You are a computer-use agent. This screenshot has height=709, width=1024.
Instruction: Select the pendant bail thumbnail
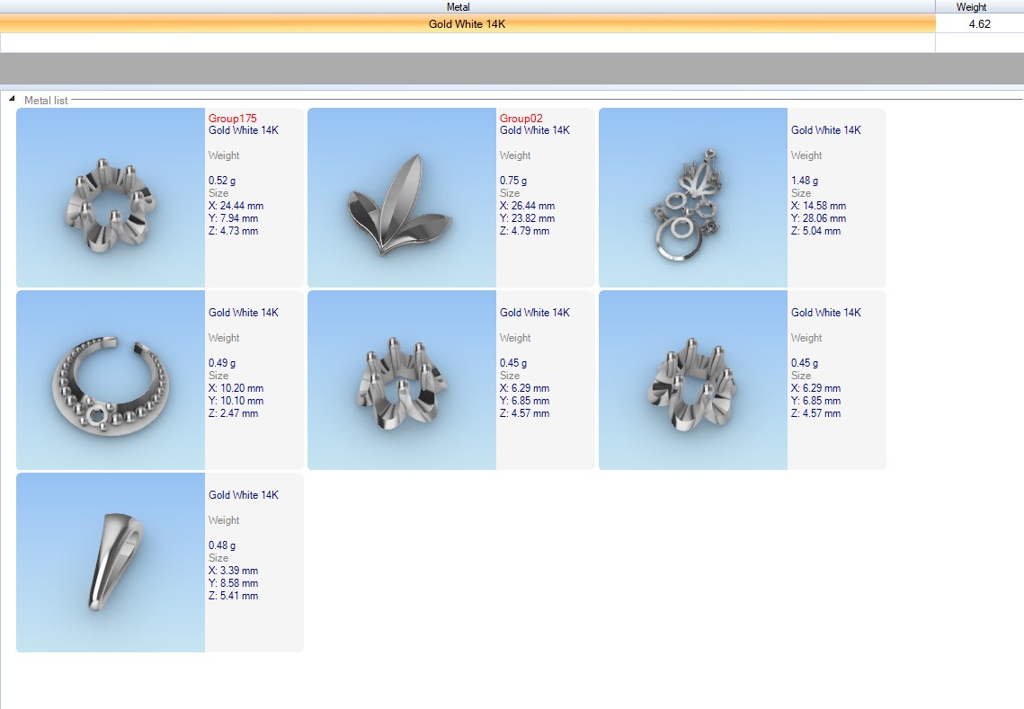click(111, 563)
